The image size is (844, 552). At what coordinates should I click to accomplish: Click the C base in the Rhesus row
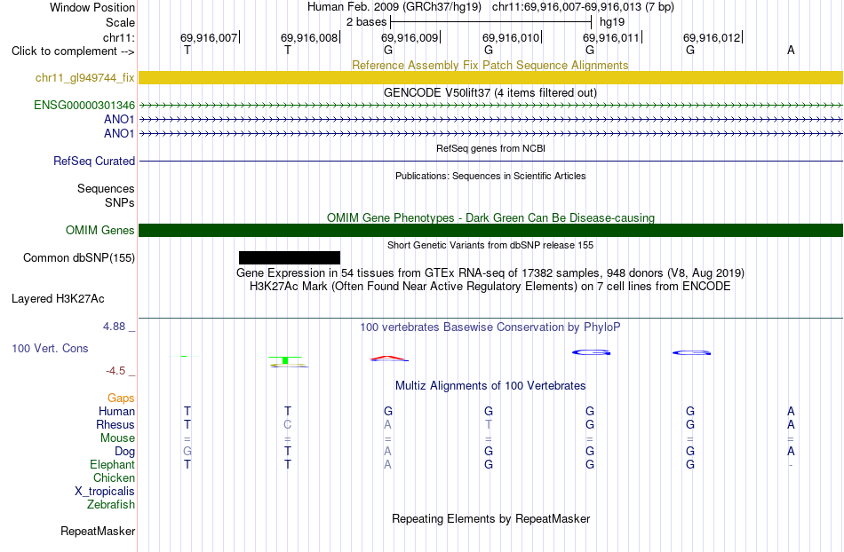tap(288, 424)
